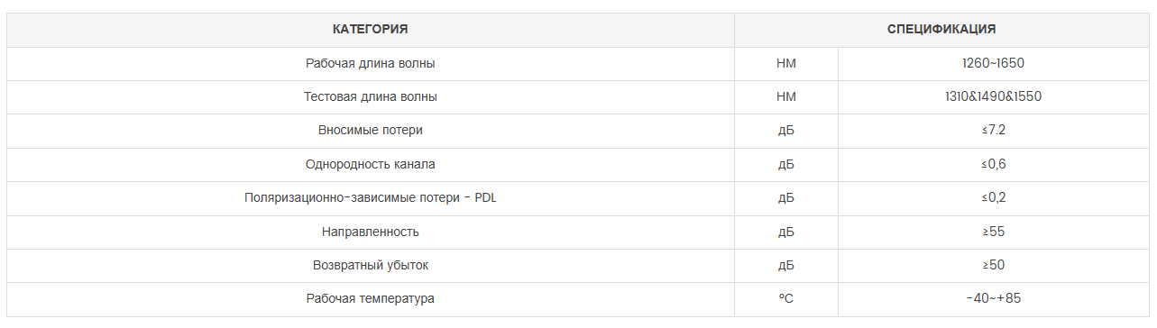Screen dimensions: 1157x328
Task: Select the ≥55 directivity value
Action: click(994, 232)
